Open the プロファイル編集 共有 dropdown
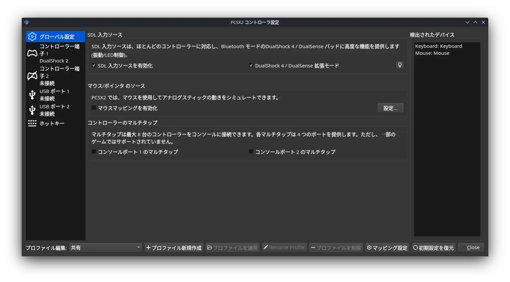Viewport: 510px width, 282px height. (x=106, y=247)
